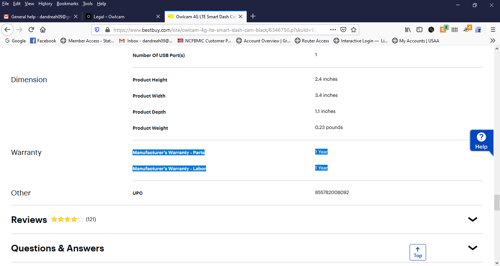Bookmark this page with star icon

click(x=354, y=30)
